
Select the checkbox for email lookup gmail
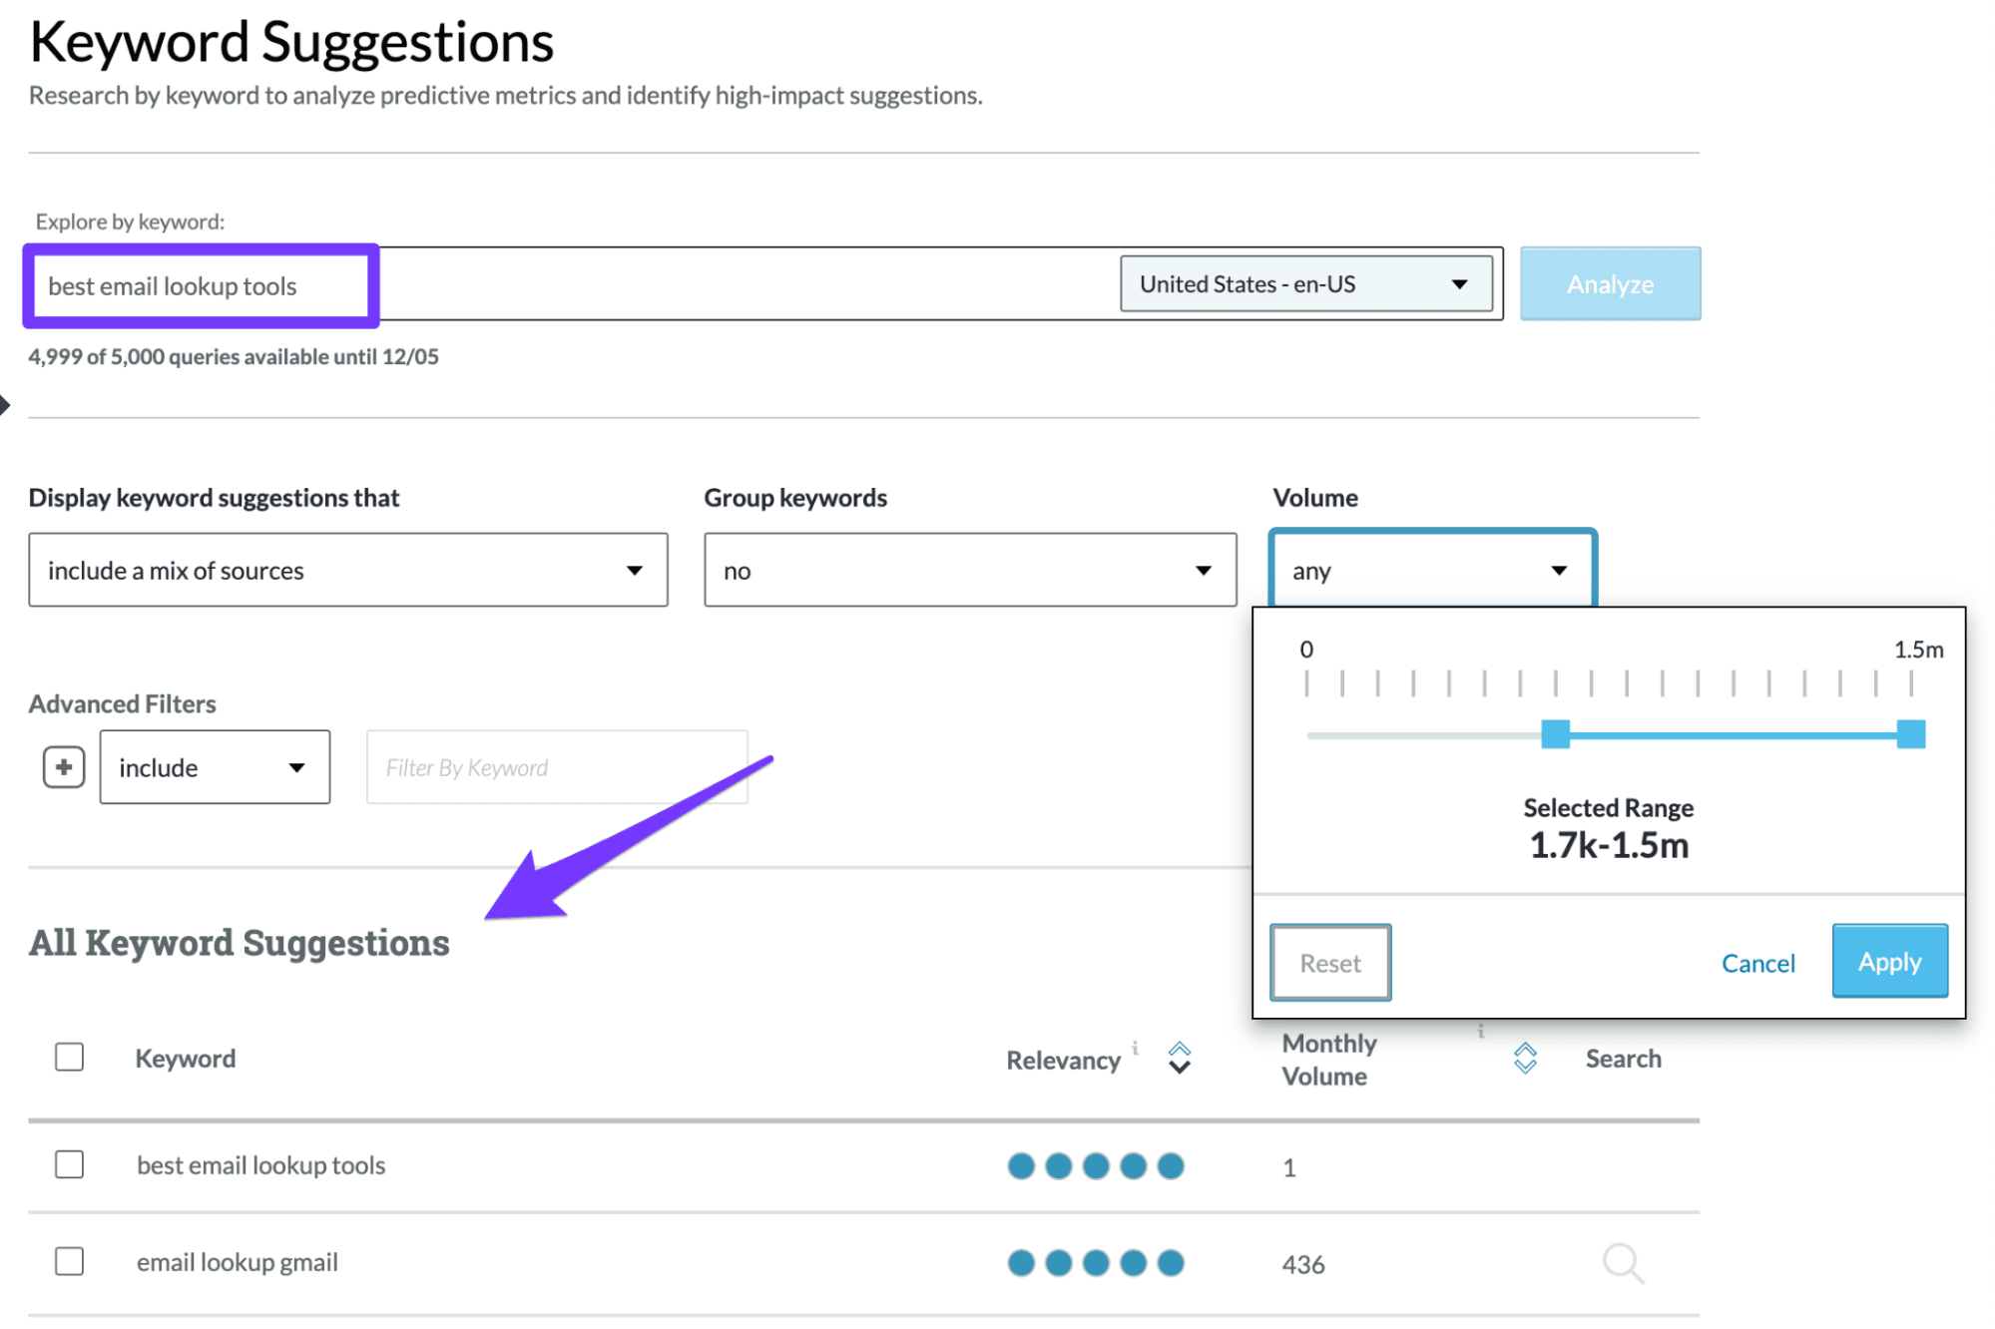[x=68, y=1261]
